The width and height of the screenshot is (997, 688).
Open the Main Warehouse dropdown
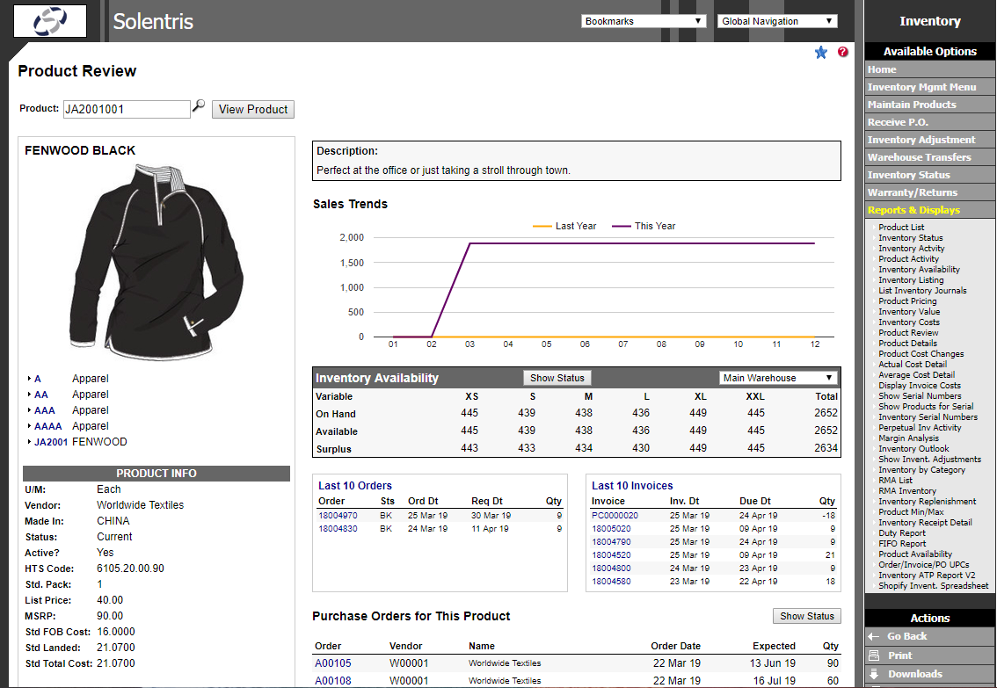pyautogui.click(x=777, y=377)
